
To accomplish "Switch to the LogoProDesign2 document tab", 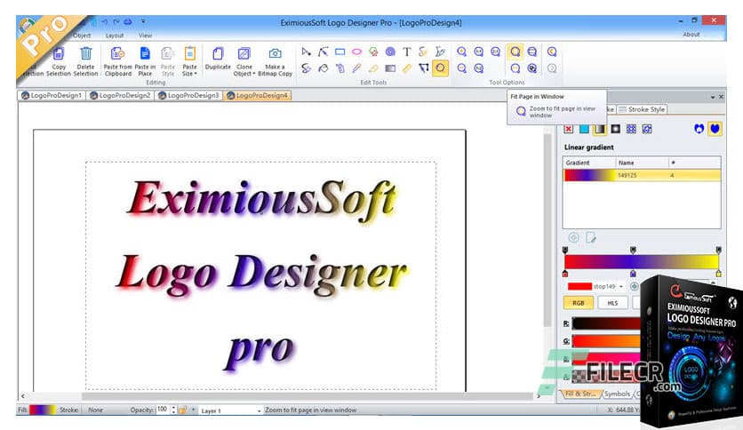I will pos(120,95).
